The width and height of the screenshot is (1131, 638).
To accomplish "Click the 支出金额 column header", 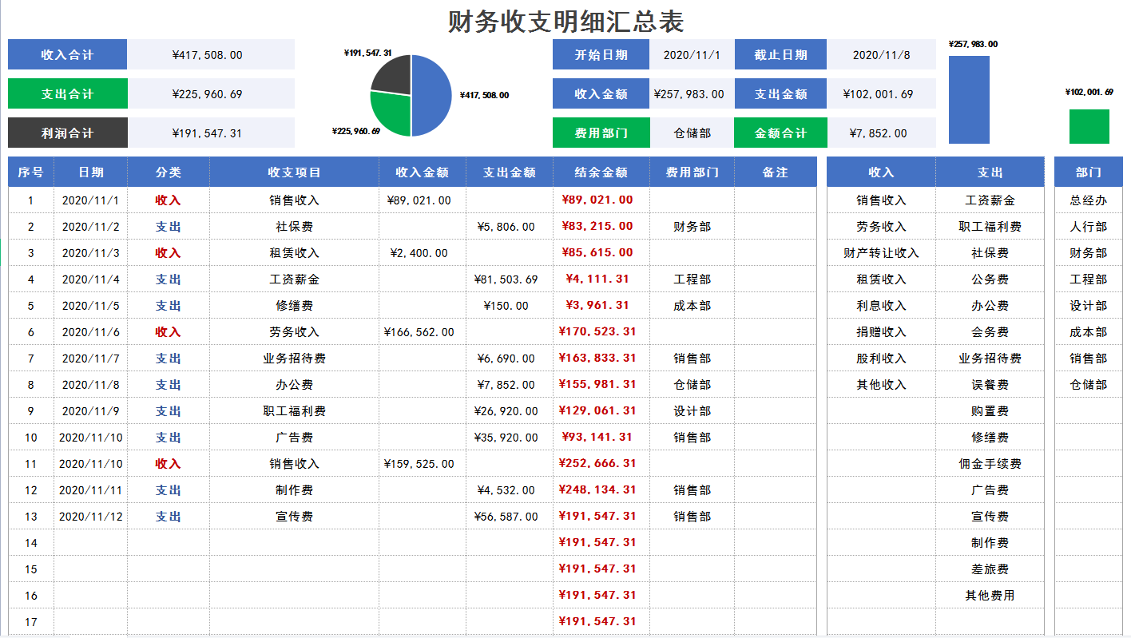I will tap(510, 172).
